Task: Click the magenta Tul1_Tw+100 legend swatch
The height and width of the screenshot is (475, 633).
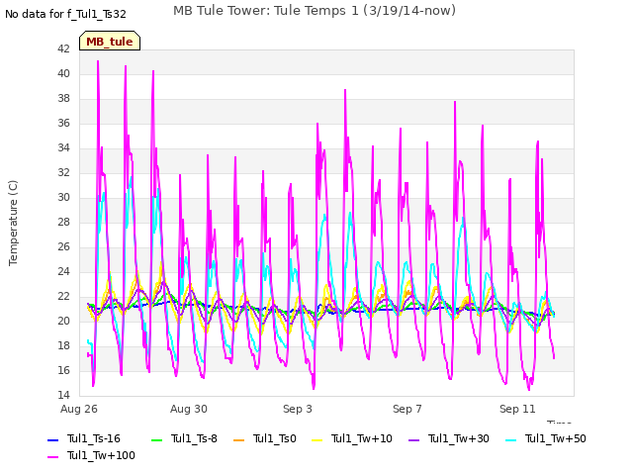Action: 52,457
